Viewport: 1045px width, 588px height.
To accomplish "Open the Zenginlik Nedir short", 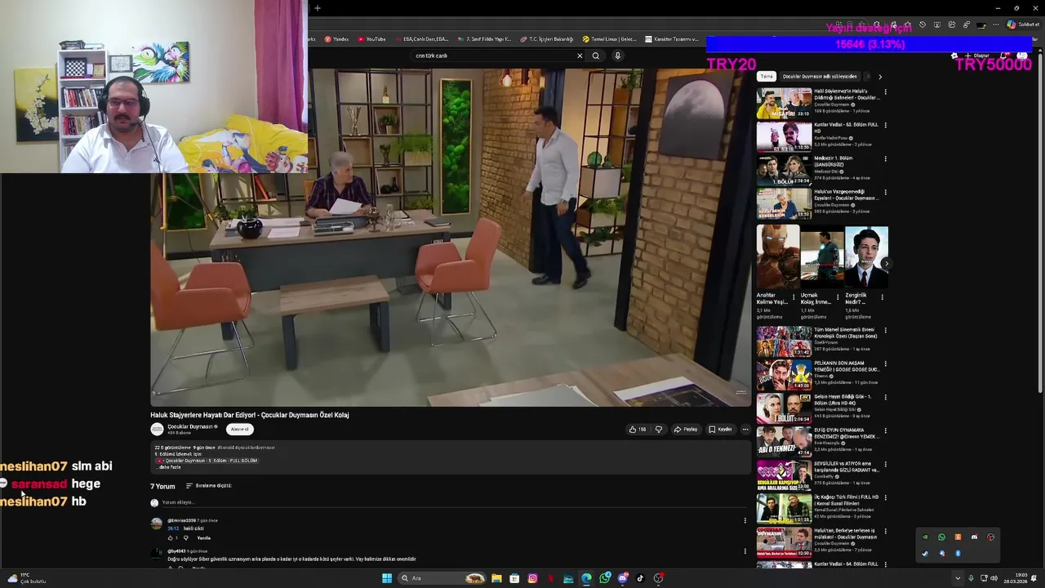I will pos(866,257).
